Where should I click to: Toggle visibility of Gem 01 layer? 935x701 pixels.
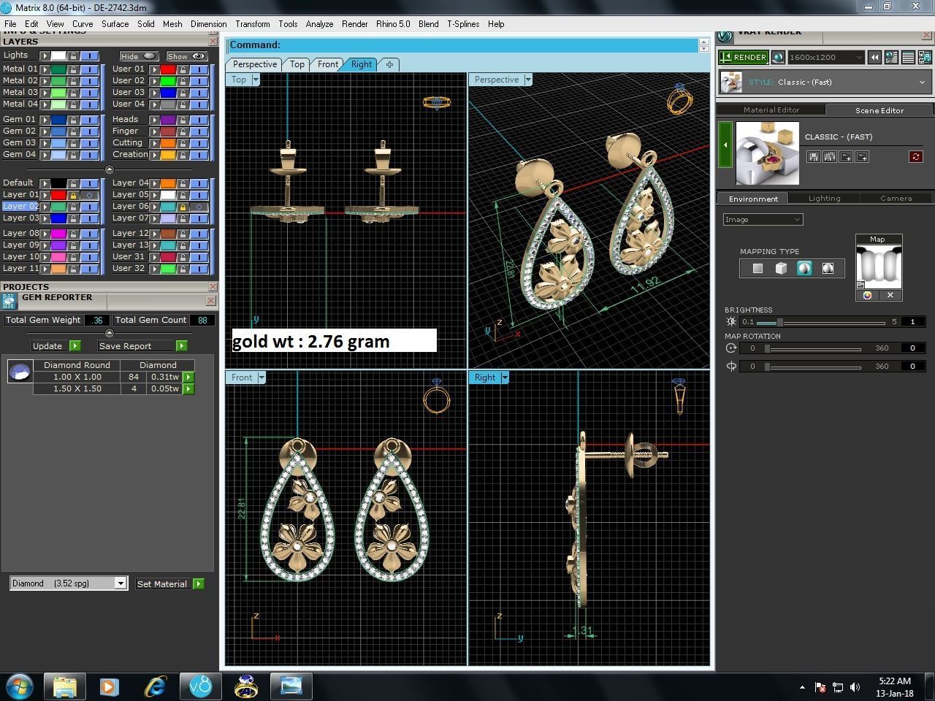[x=90, y=119]
